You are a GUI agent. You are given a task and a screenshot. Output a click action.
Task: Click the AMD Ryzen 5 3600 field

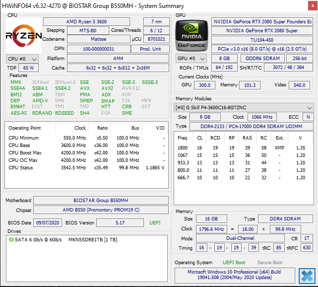[86, 22]
